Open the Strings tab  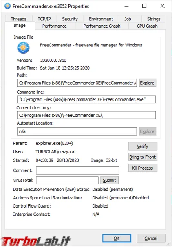(154, 19)
